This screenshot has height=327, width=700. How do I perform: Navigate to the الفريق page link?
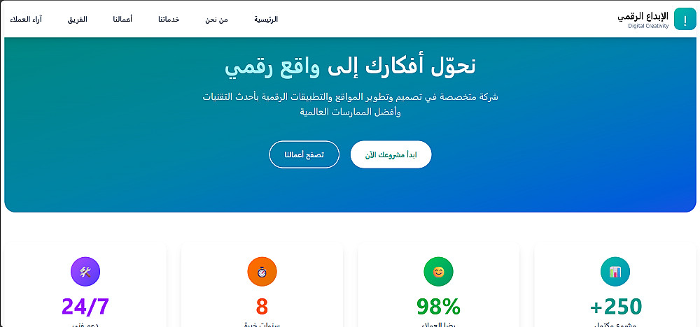tap(77, 20)
